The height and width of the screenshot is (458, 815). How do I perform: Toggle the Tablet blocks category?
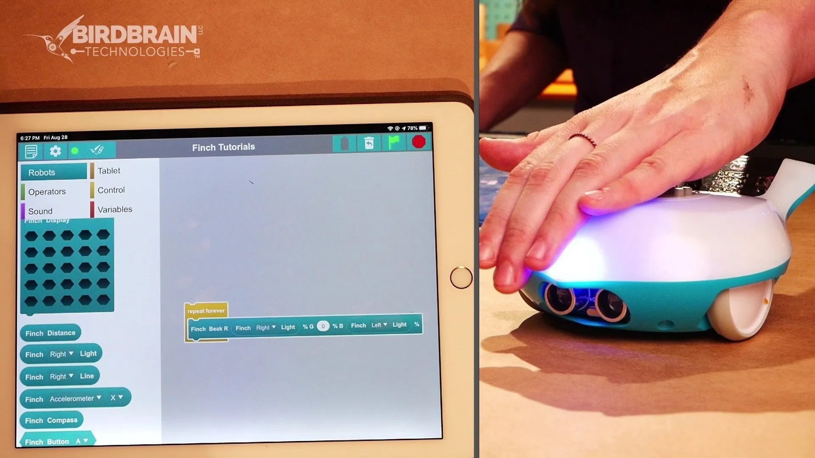point(110,170)
